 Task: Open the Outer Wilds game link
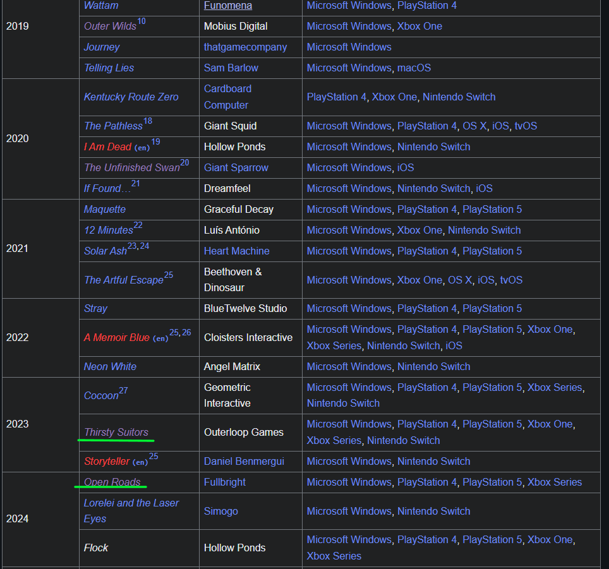110,27
